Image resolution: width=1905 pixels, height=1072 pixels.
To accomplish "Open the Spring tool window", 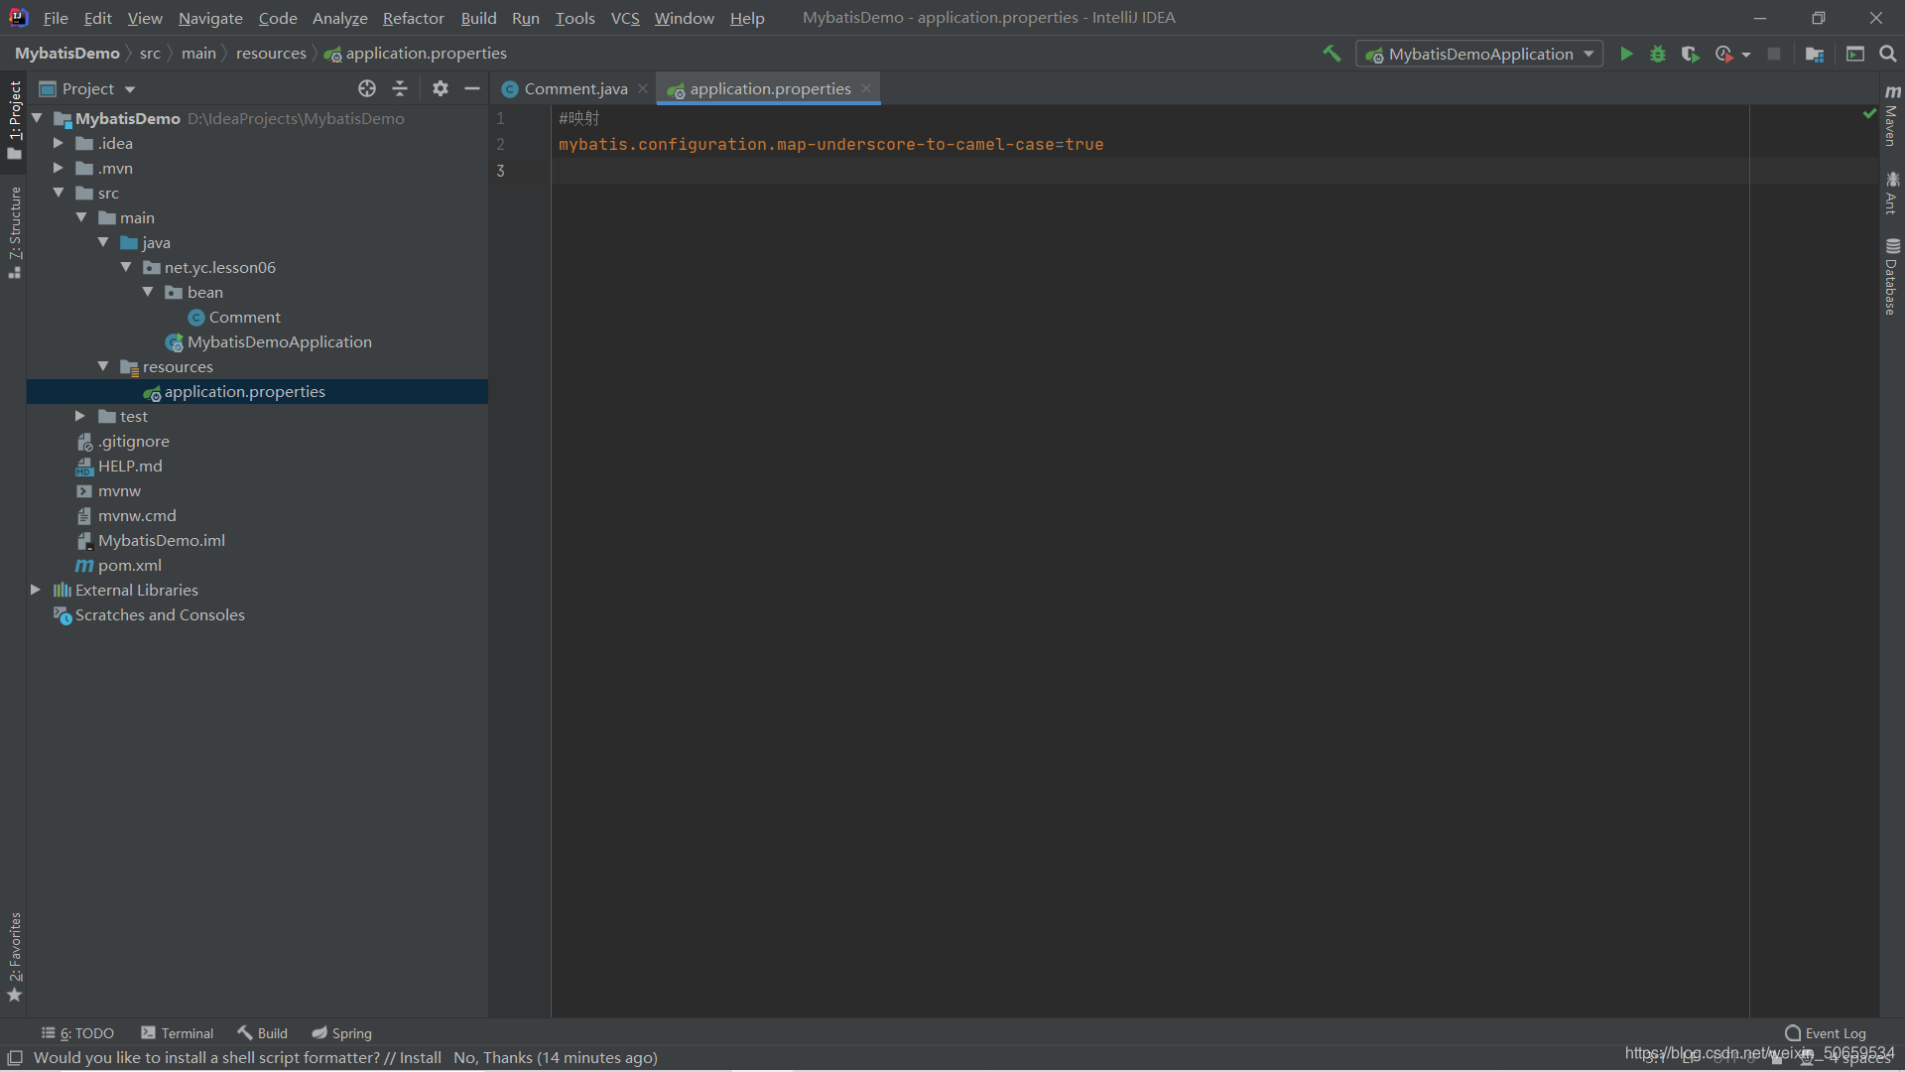I will tap(342, 1033).
